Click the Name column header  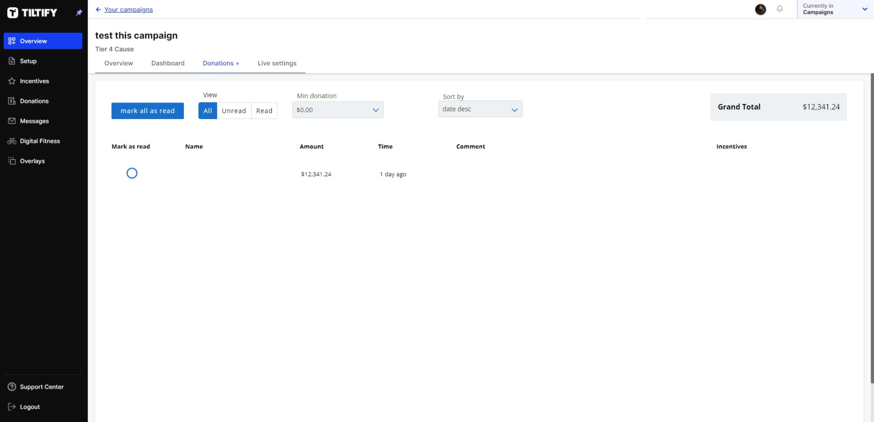click(194, 146)
